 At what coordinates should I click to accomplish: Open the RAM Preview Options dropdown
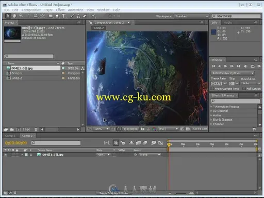pyautogui.click(x=233, y=73)
